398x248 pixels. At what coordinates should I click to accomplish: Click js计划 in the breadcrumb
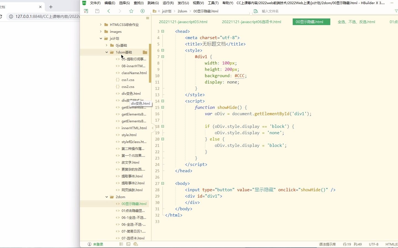click(167, 11)
